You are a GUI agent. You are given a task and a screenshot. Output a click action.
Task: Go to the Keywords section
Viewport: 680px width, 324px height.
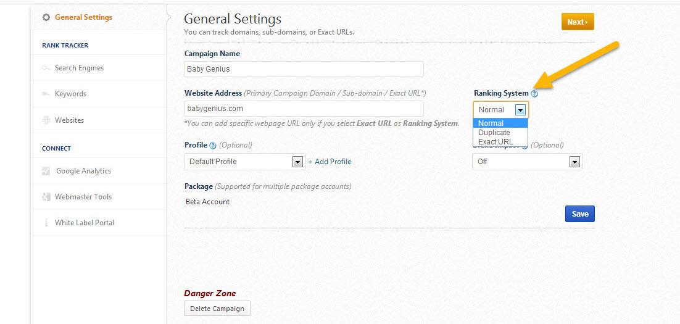pyautogui.click(x=70, y=94)
